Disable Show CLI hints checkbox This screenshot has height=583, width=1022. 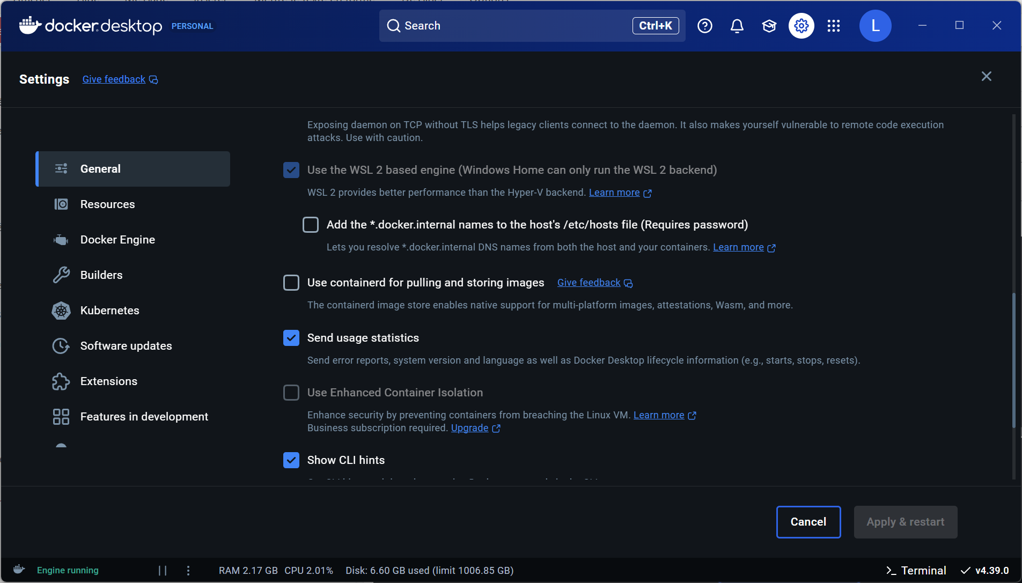291,460
